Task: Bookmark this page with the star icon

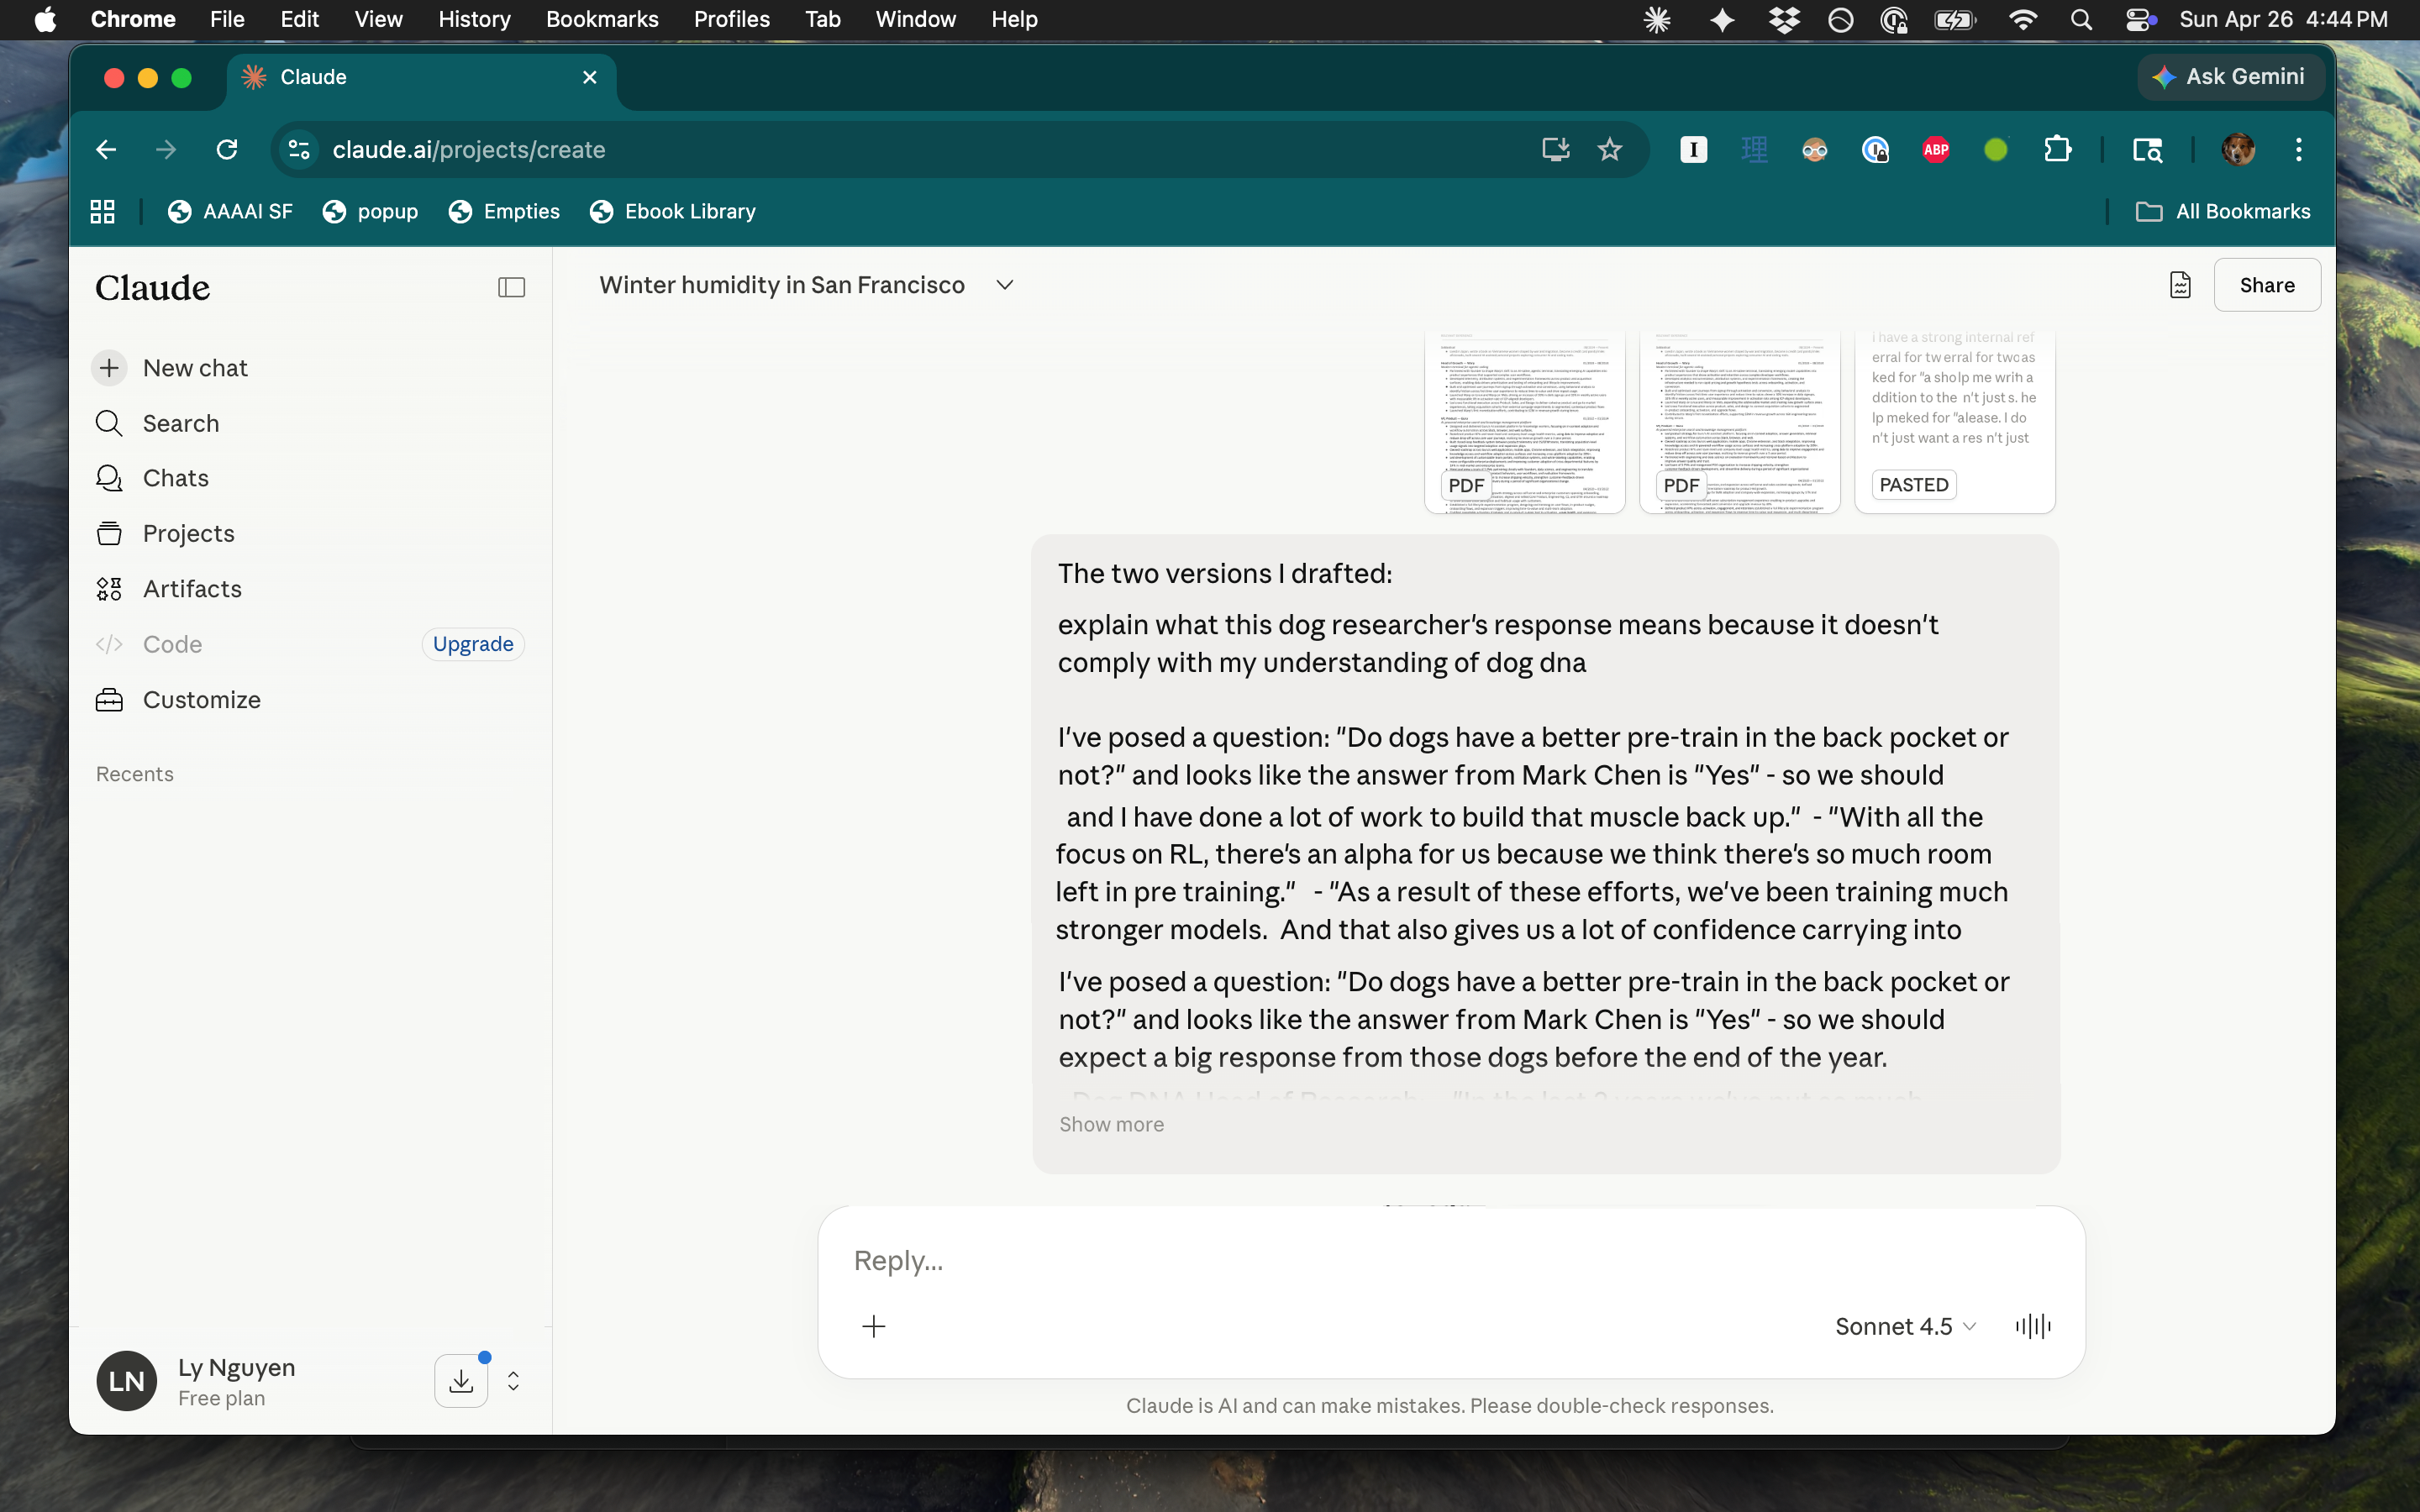Action: (1609, 150)
